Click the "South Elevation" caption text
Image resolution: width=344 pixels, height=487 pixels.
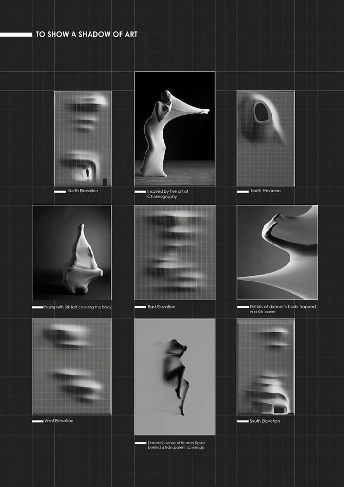click(x=265, y=421)
